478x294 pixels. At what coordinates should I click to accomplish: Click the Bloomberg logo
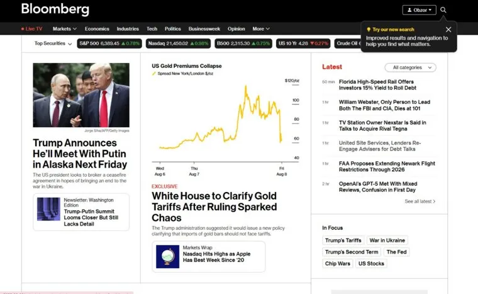[55, 9]
